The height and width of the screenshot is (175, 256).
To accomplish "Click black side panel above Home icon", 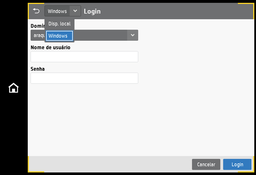I will 14,42.
